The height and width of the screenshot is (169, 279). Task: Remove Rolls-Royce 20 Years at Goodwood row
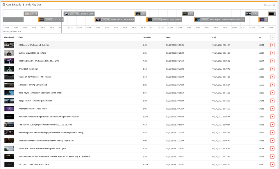(272, 93)
